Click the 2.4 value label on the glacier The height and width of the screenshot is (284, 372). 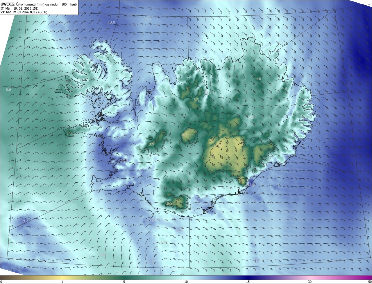click(x=185, y=135)
